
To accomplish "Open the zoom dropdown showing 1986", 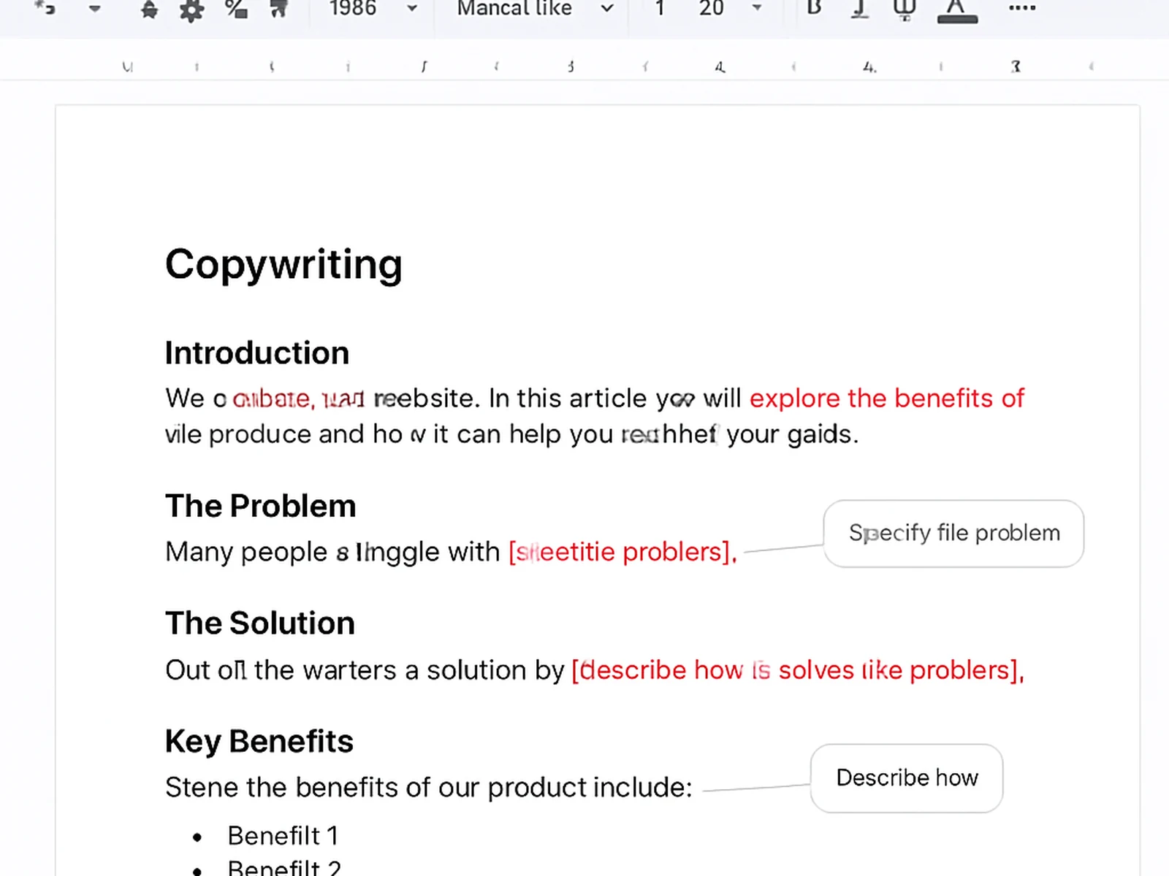I will coord(373,8).
